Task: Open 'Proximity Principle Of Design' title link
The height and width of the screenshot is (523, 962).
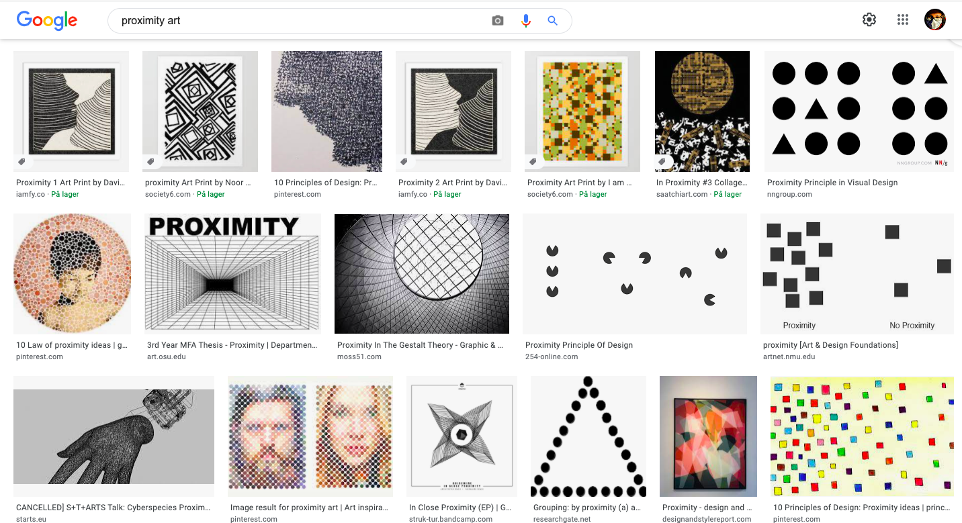Action: click(x=578, y=345)
